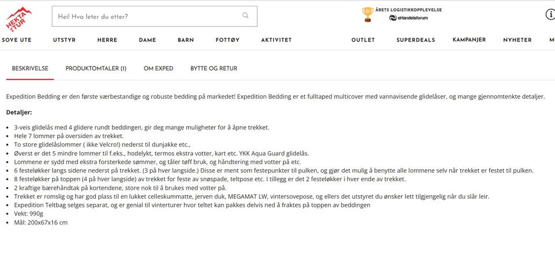Open the UTSTYR menu
555x268 pixels.
coord(64,40)
